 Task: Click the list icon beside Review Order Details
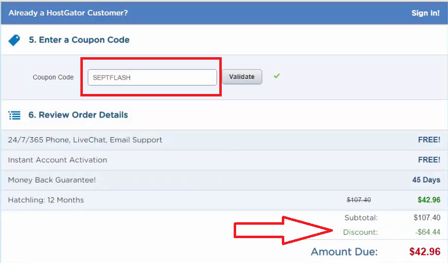(14, 115)
